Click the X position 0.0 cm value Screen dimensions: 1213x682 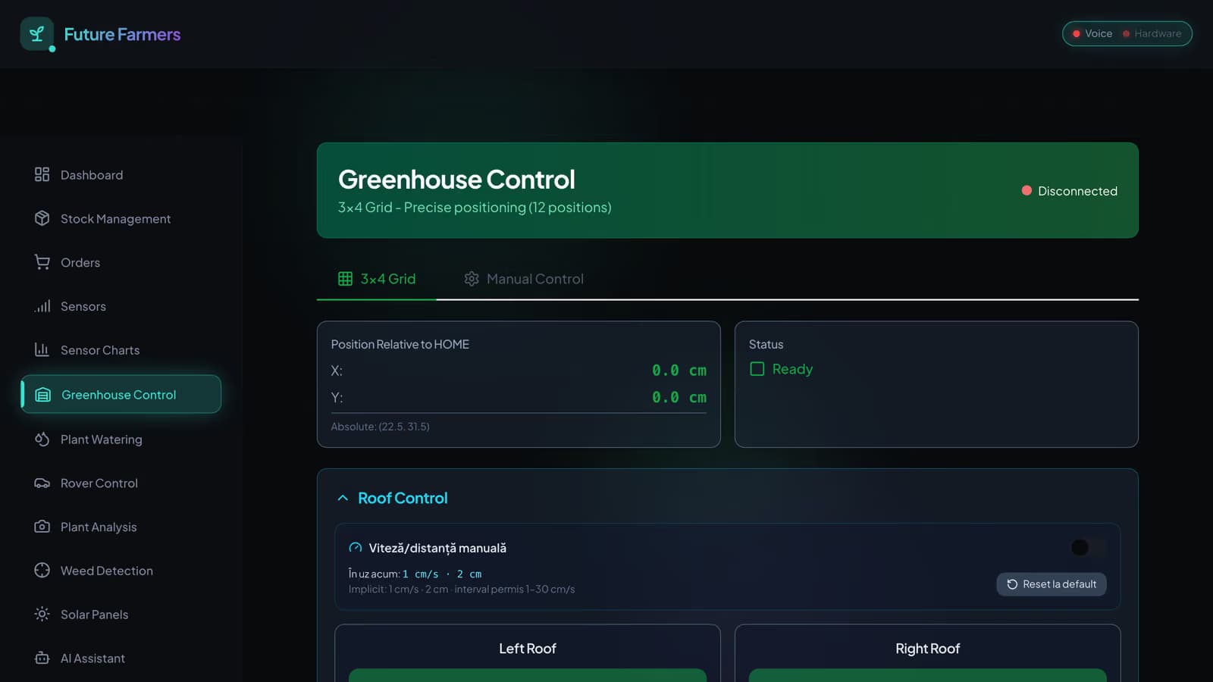(x=679, y=371)
